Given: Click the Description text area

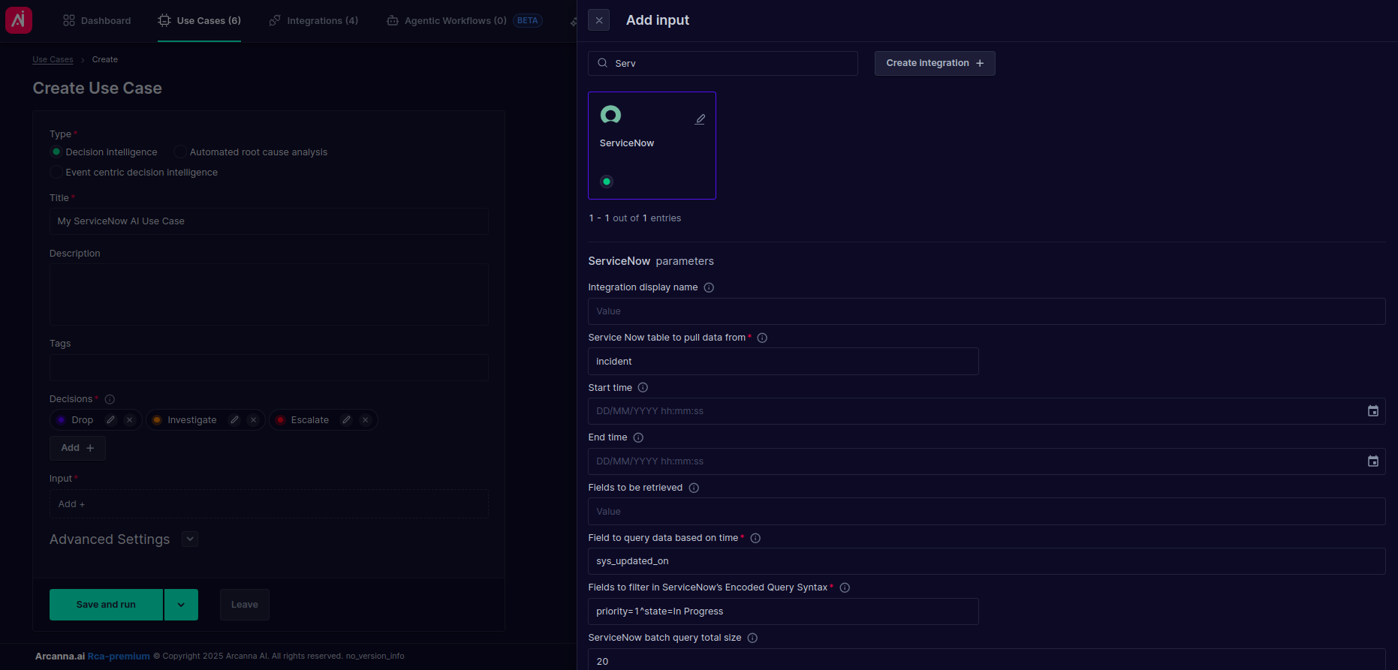Looking at the screenshot, I should click(x=269, y=294).
